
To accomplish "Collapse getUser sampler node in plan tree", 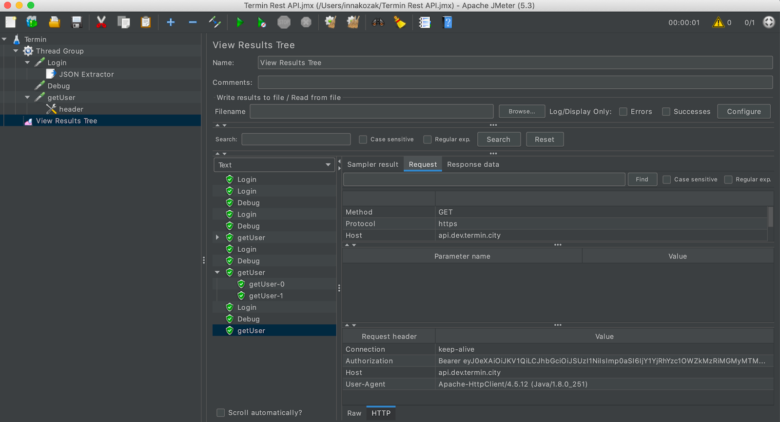I will click(27, 98).
